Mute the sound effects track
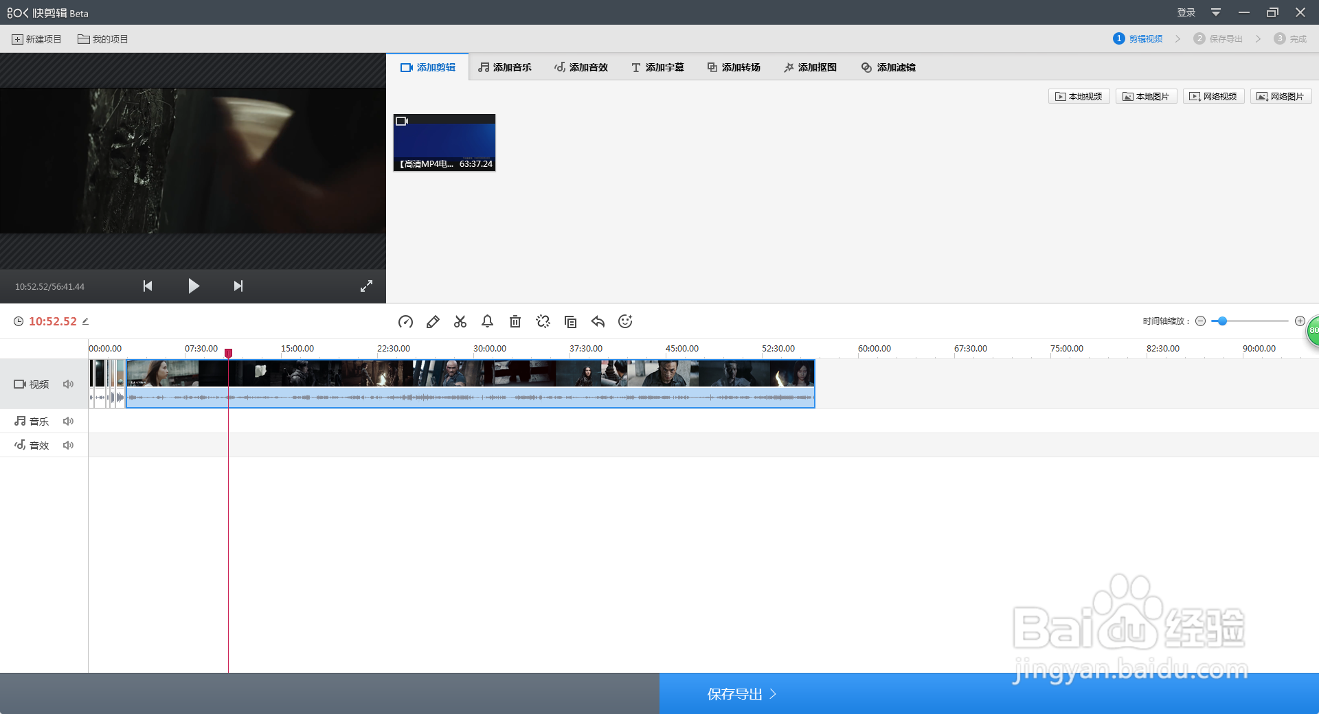This screenshot has height=714, width=1319. point(68,446)
